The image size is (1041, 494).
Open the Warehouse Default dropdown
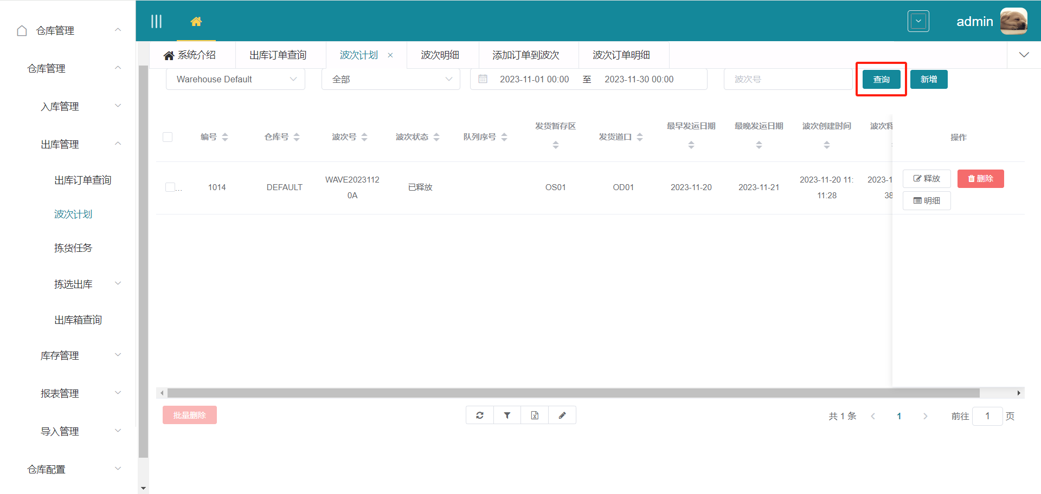tap(235, 79)
